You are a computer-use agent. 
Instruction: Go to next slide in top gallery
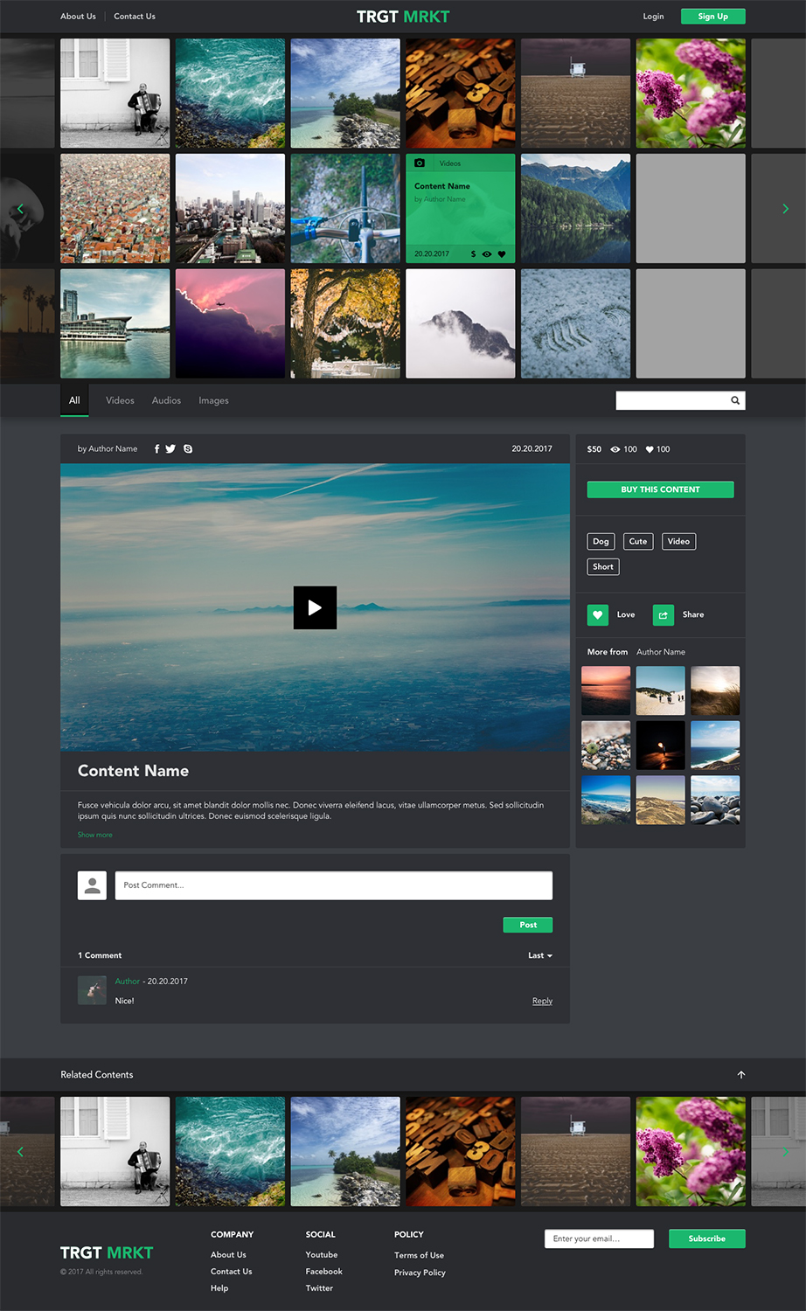tap(785, 208)
